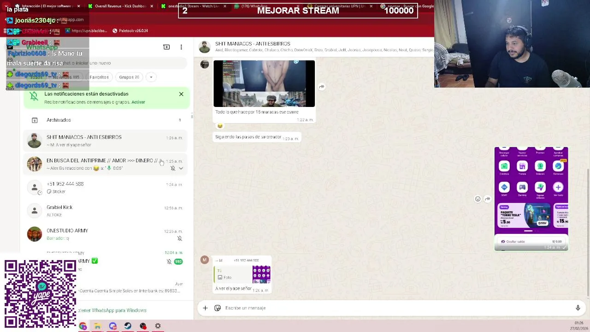Select the Favoritos filter chip

[99, 77]
